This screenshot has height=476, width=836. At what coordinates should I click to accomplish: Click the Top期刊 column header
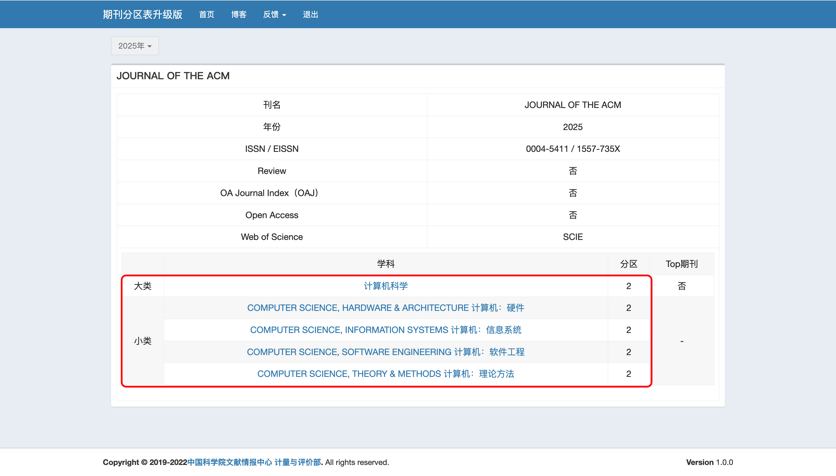pyautogui.click(x=681, y=264)
